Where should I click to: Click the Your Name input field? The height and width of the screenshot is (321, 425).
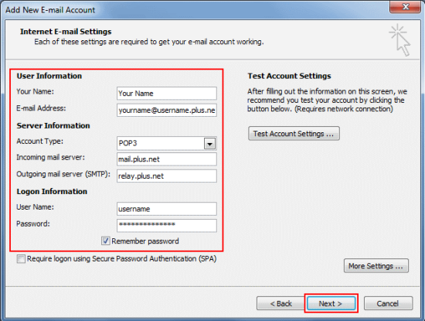point(167,94)
